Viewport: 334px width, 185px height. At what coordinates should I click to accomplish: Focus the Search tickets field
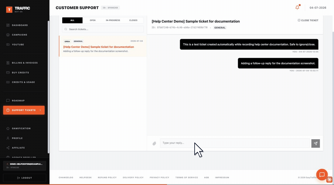click(x=103, y=29)
